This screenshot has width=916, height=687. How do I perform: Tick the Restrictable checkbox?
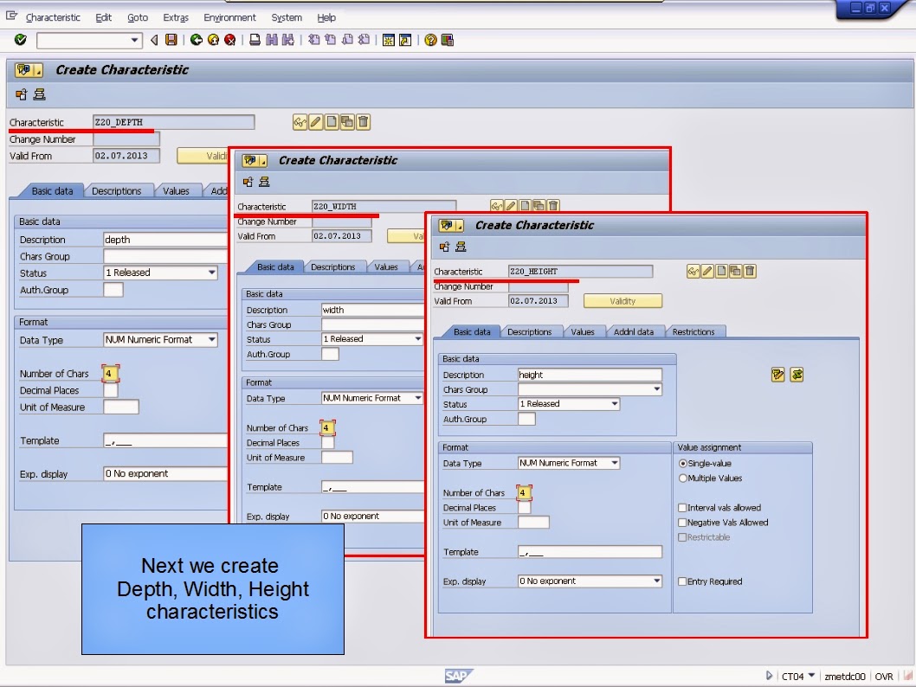coord(681,537)
